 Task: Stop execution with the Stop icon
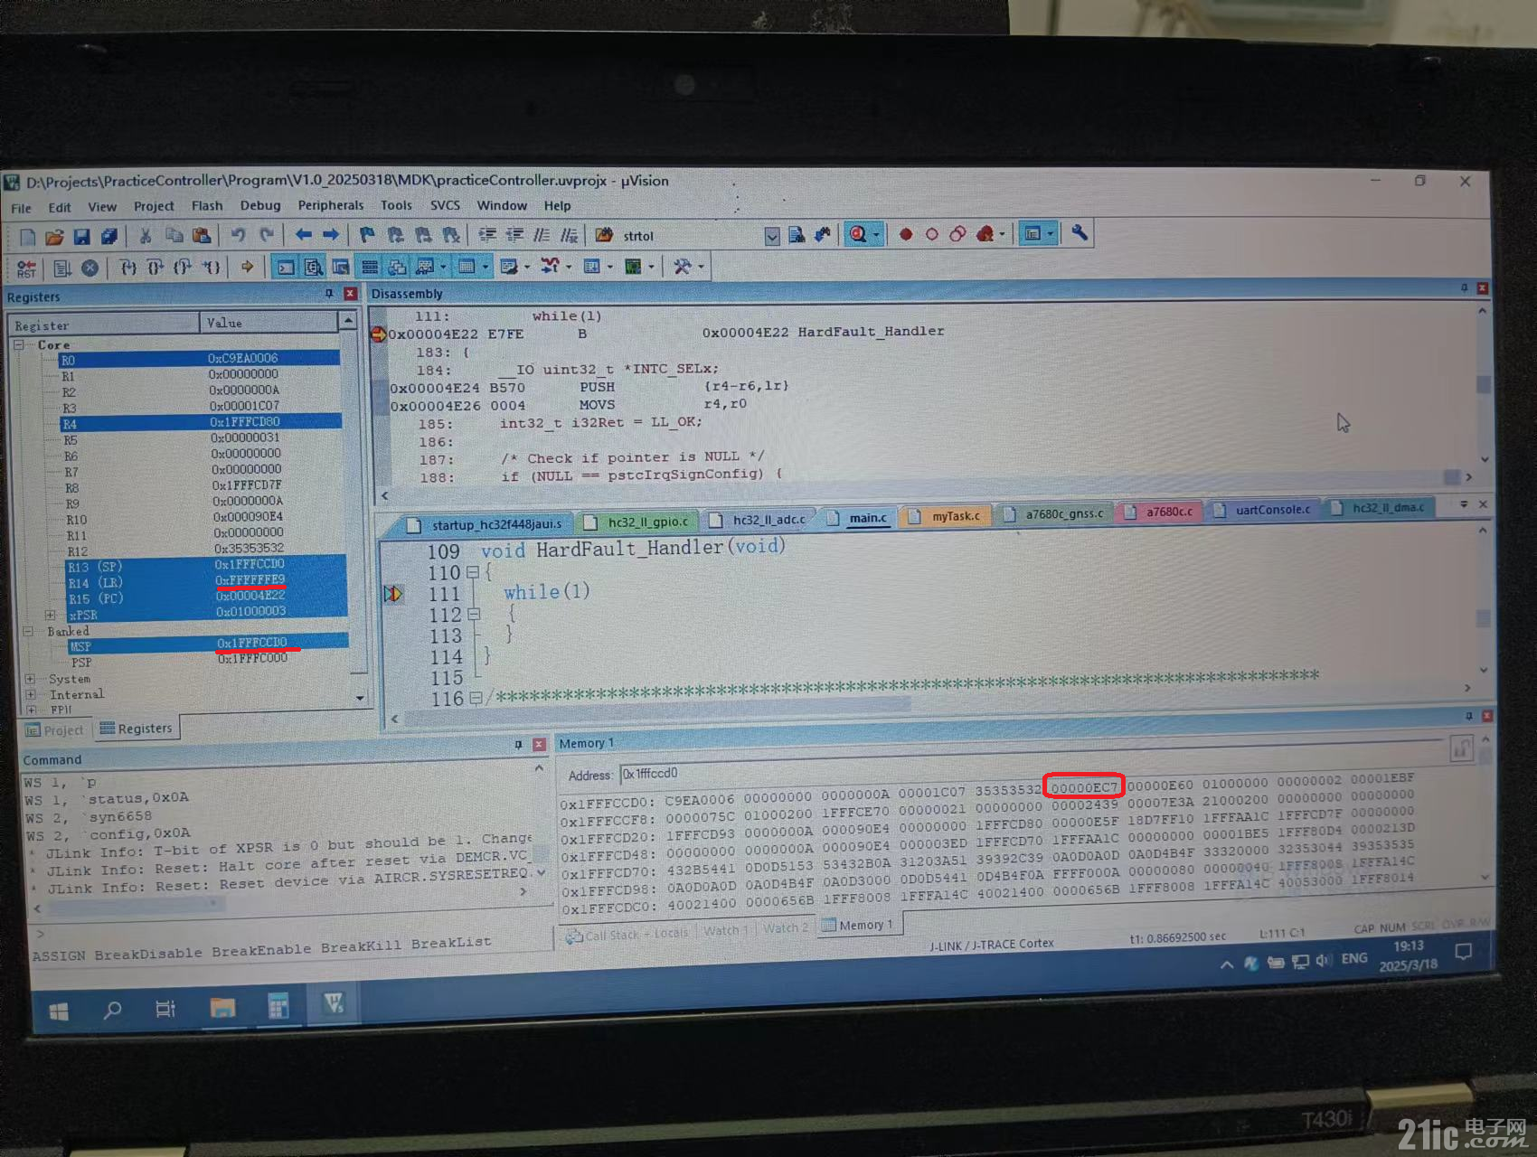tap(90, 268)
